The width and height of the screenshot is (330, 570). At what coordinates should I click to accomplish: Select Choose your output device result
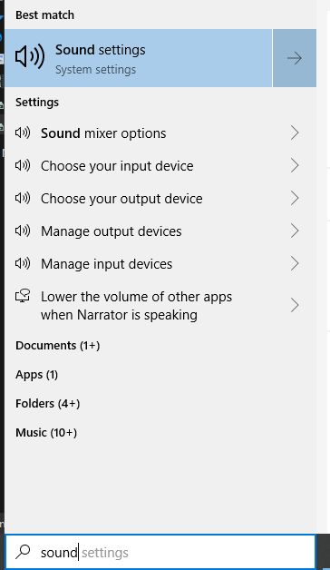tap(160, 199)
